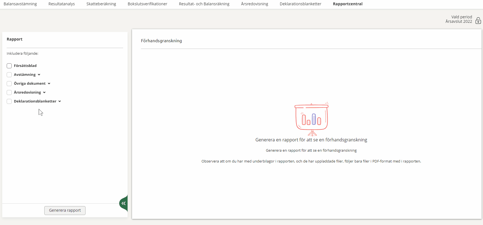Switch to the Resultatanalys tab
The image size is (483, 225).
click(x=62, y=4)
